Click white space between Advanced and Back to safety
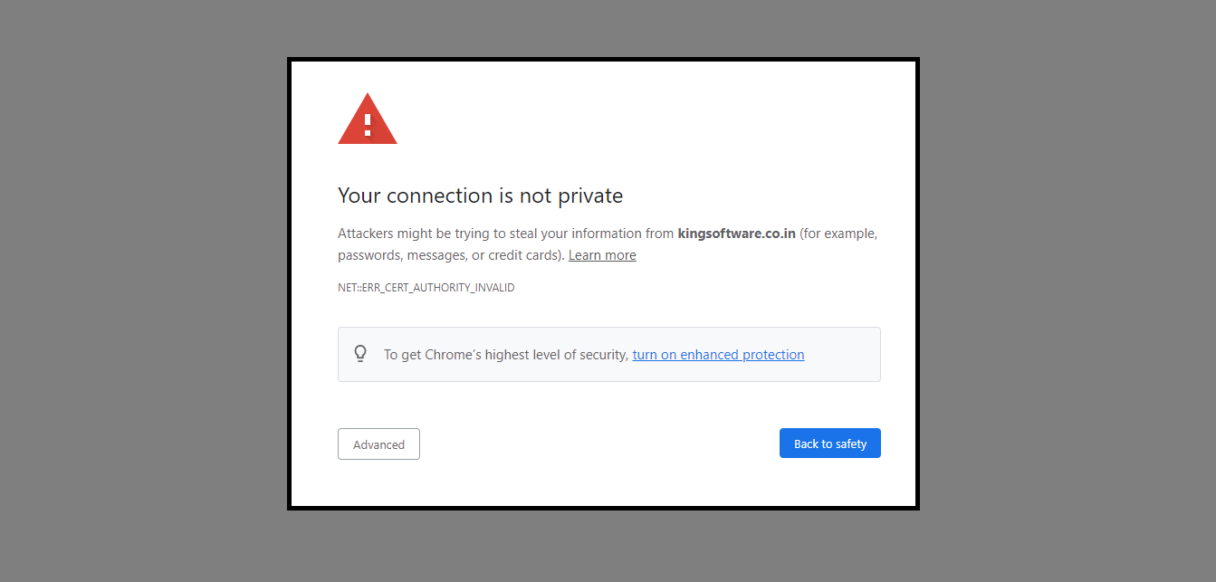The width and height of the screenshot is (1216, 582). 598,444
